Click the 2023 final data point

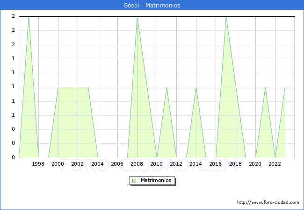click(285, 87)
